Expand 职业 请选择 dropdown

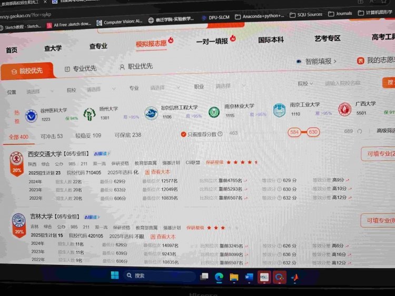230,86
